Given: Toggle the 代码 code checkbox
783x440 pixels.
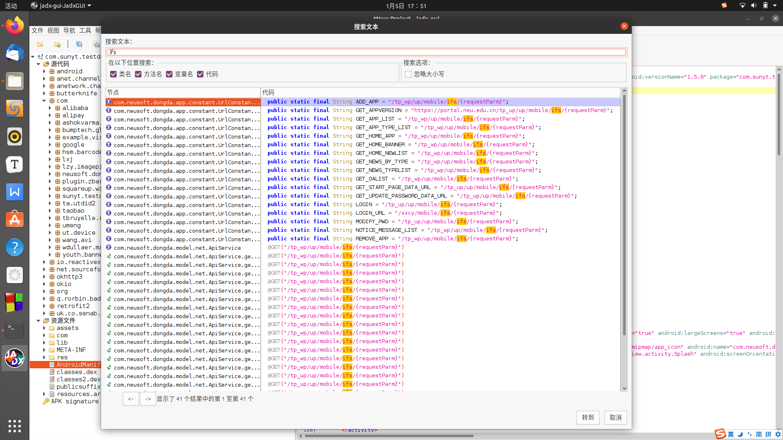Looking at the screenshot, I should pyautogui.click(x=200, y=74).
